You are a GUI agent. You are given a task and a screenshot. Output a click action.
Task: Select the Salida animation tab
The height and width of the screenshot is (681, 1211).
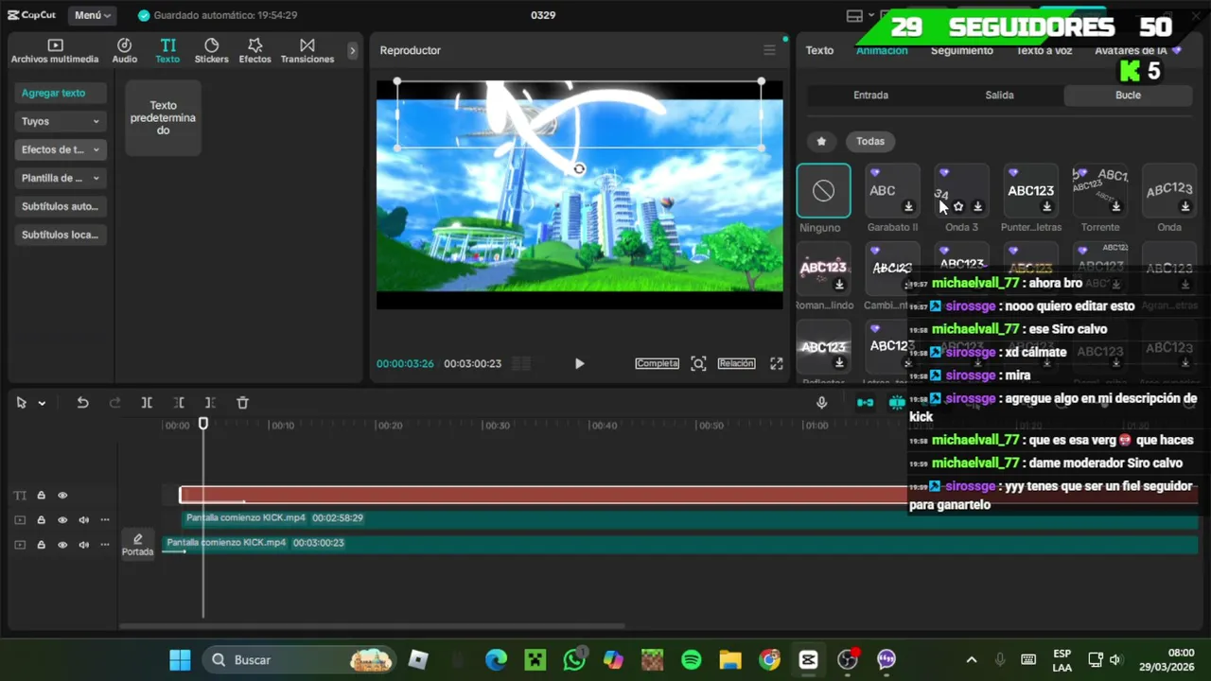pyautogui.click(x=999, y=95)
